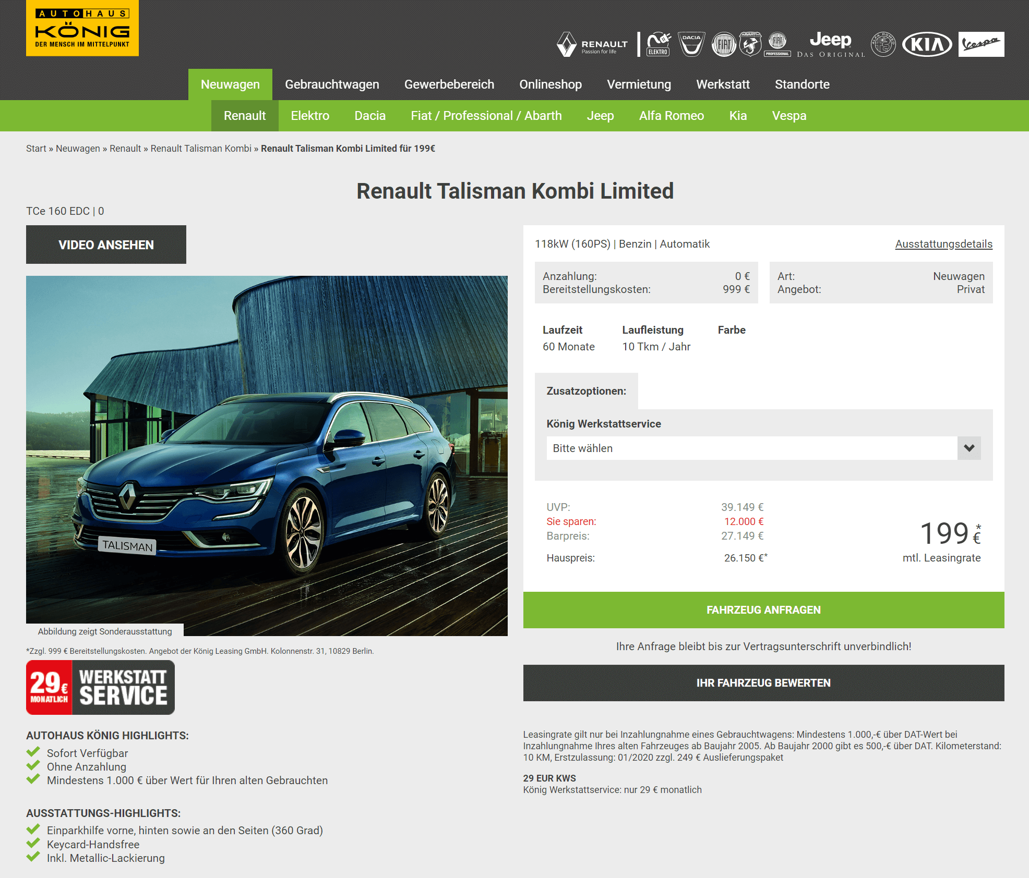Go to the Onlineshop menu item
The image size is (1029, 878).
[x=551, y=84]
